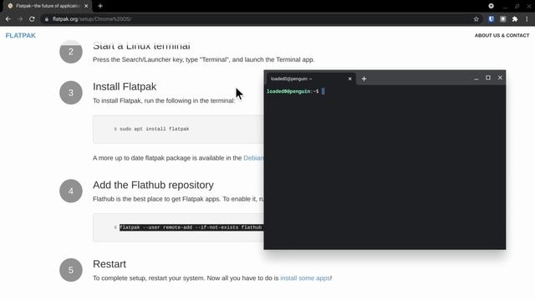Select the loaded0@penguin terminal tab

pyautogui.click(x=310, y=79)
